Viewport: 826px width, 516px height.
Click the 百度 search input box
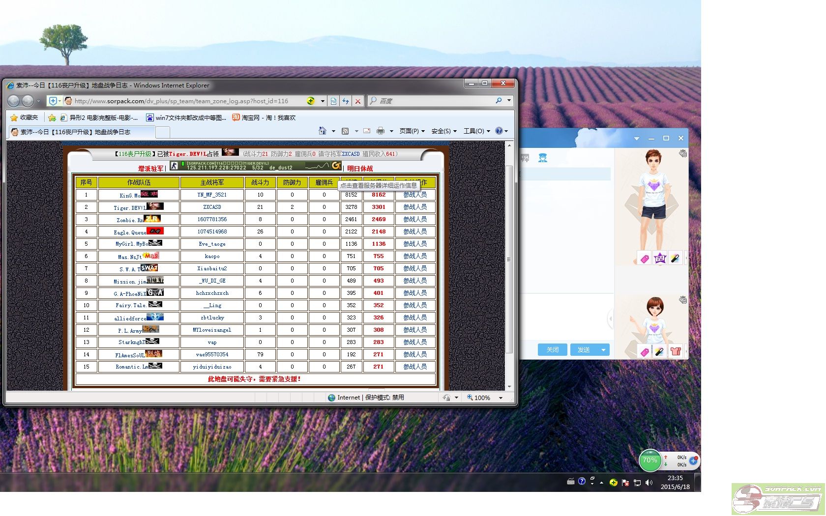tap(433, 101)
